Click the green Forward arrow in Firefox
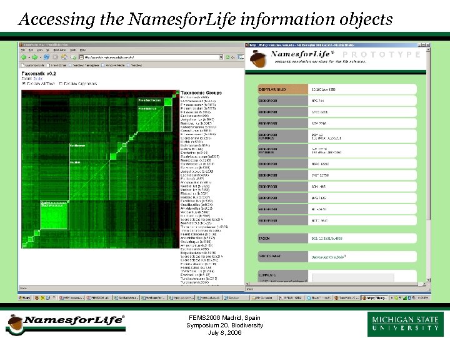The image size is (450, 338). tap(34, 57)
